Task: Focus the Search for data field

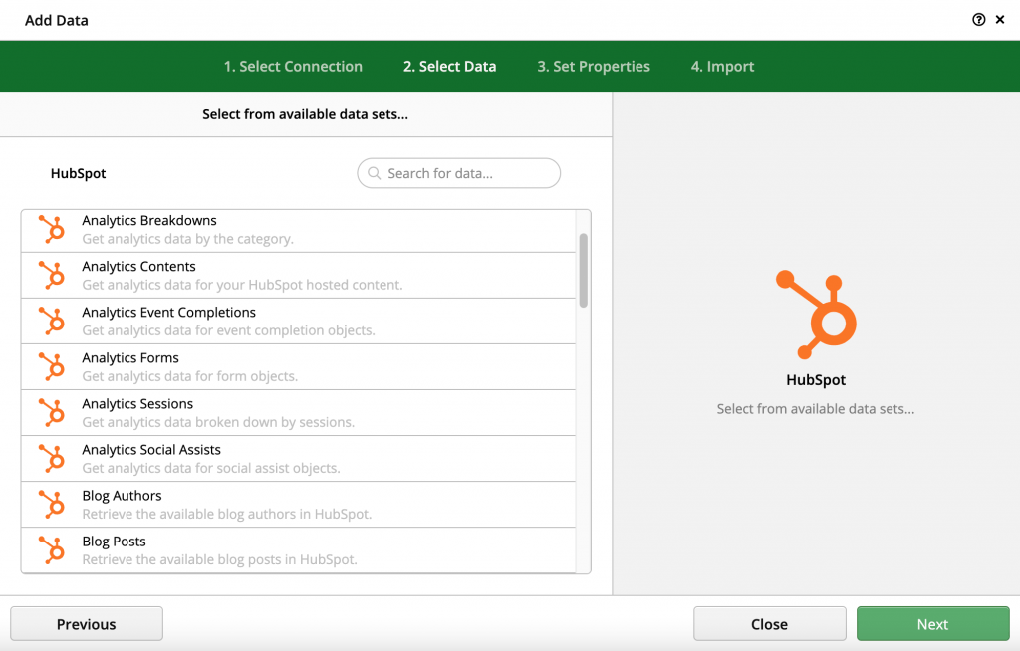Action: pyautogui.click(x=458, y=173)
